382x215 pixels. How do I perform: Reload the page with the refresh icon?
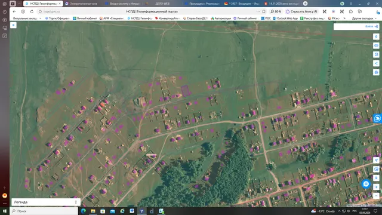pos(32,11)
